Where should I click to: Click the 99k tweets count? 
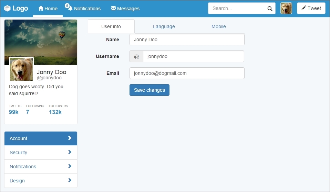14,112
